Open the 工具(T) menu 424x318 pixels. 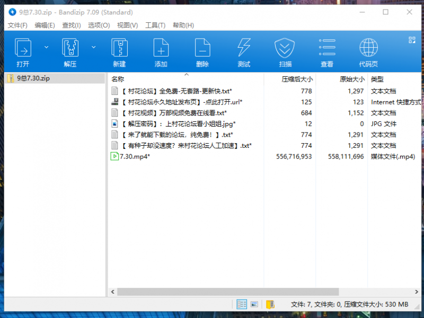155,25
